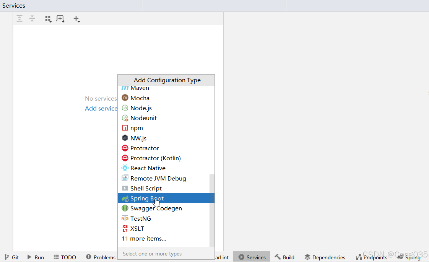The height and width of the screenshot is (262, 429).
Task: Click the Open in New Tab icon
Action: pyautogui.click(x=60, y=19)
